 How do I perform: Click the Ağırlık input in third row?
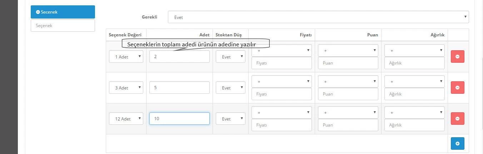(414, 125)
